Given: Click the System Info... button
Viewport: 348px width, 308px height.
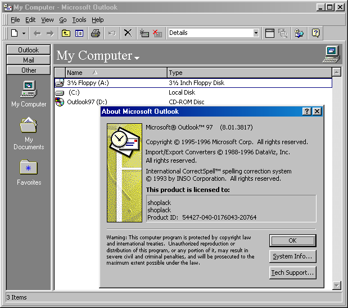Looking at the screenshot, I should [x=292, y=256].
